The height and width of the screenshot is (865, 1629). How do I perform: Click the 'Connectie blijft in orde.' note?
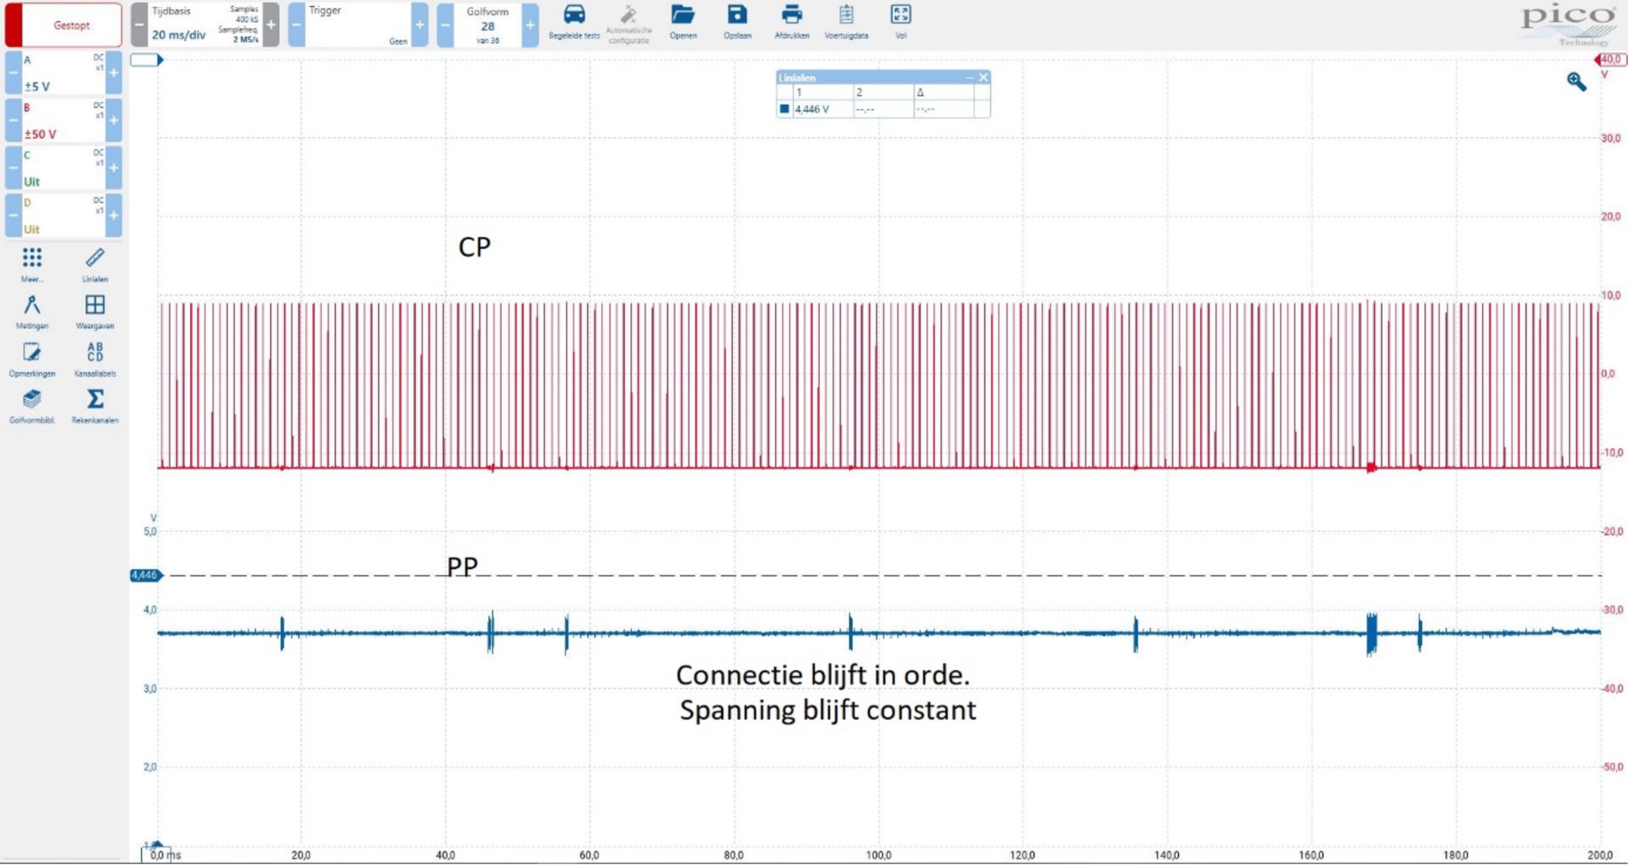tap(823, 675)
